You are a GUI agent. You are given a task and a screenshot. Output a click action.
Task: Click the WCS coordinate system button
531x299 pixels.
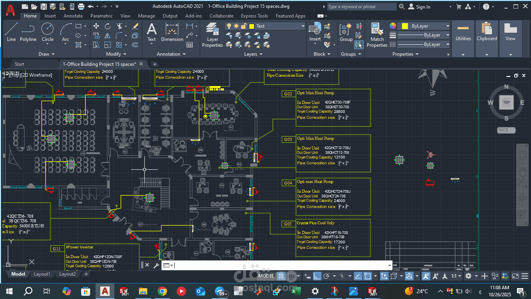(506, 130)
